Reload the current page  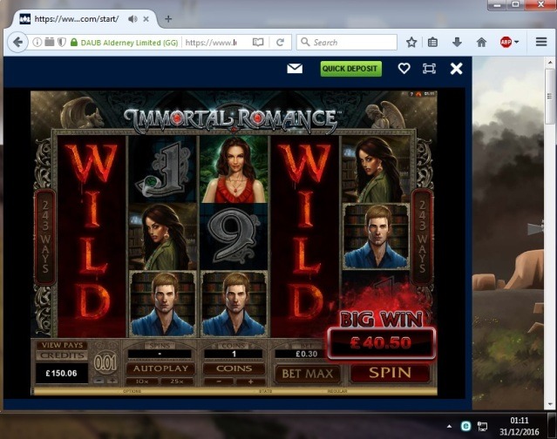coord(281,43)
